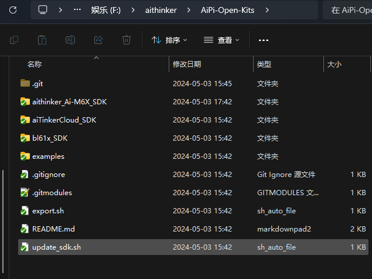Sort by 修改日期 column header
The image size is (372, 279).
[x=187, y=64]
